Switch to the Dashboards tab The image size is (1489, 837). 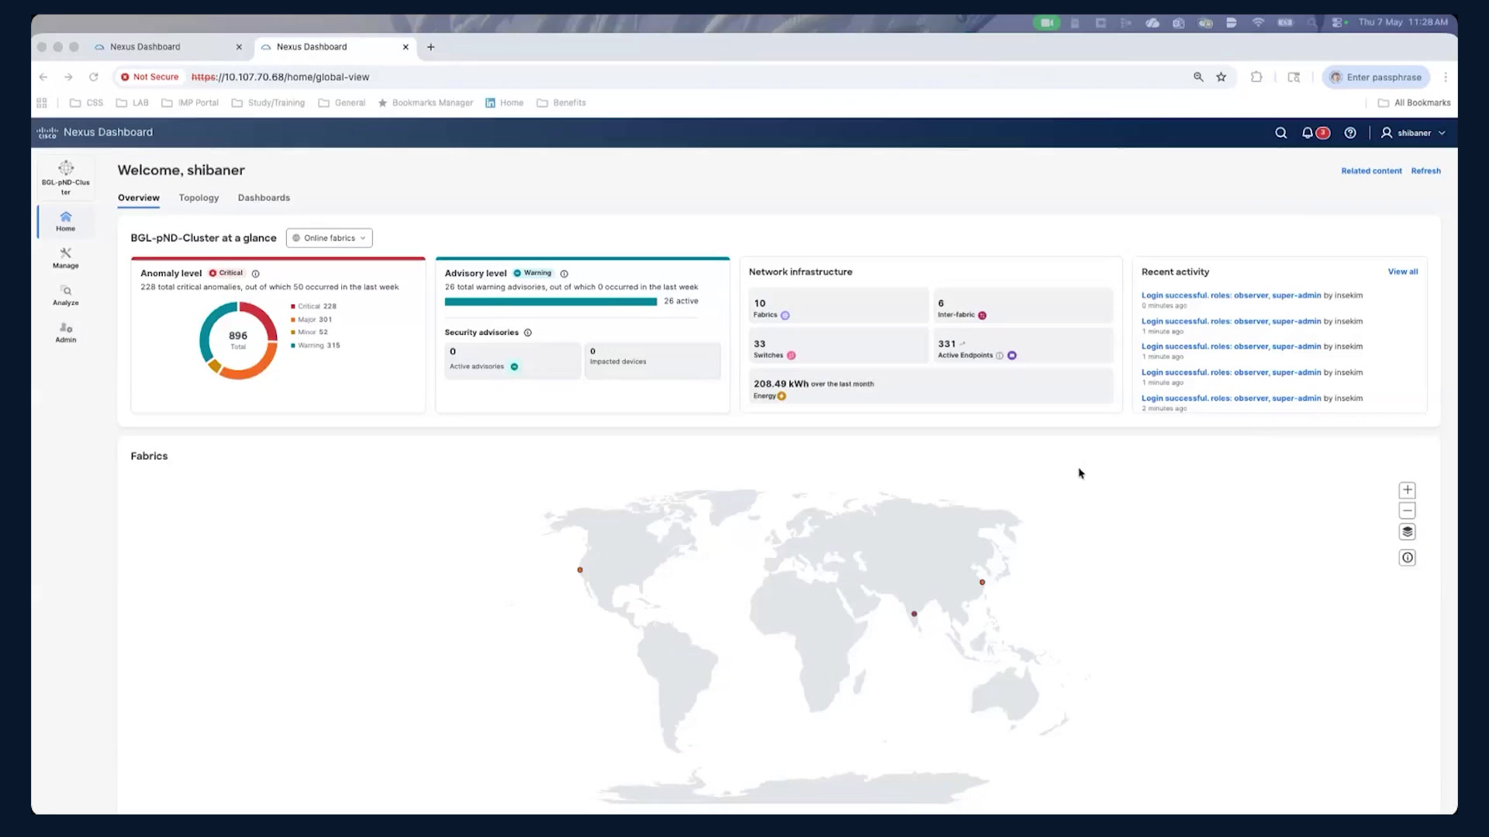pos(264,198)
